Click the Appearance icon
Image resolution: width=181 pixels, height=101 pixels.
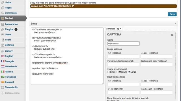tap(3, 24)
